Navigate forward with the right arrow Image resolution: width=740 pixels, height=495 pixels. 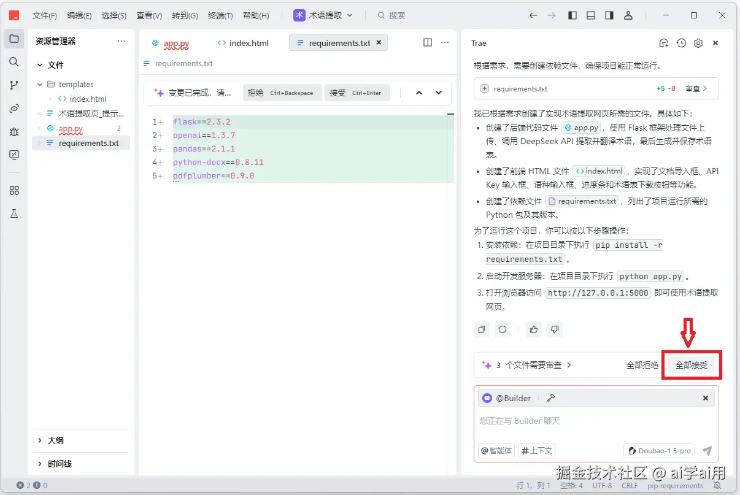pos(551,15)
